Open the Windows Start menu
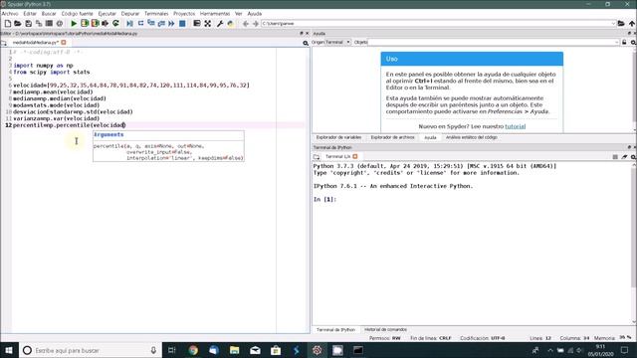This screenshot has height=358, width=637. pyautogui.click(x=9, y=350)
